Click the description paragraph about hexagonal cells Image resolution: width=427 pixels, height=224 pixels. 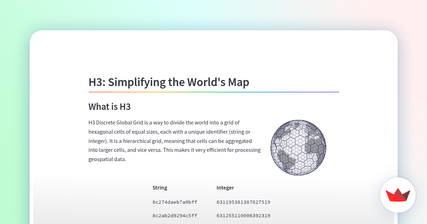click(x=174, y=141)
